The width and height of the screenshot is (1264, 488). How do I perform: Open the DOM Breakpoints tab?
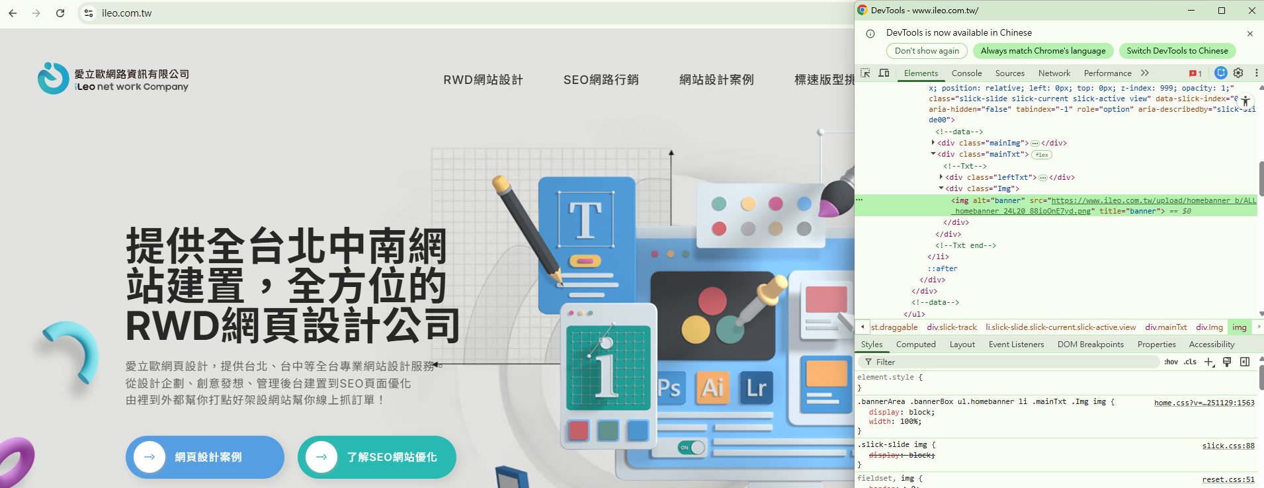[x=1090, y=345]
